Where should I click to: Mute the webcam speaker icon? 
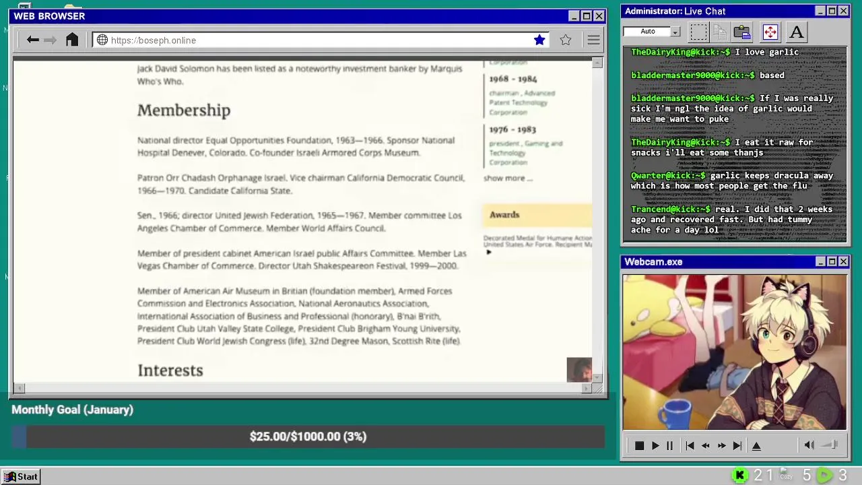click(809, 445)
